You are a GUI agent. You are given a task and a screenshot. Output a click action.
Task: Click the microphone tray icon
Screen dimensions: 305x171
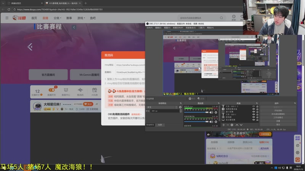point(287,168)
